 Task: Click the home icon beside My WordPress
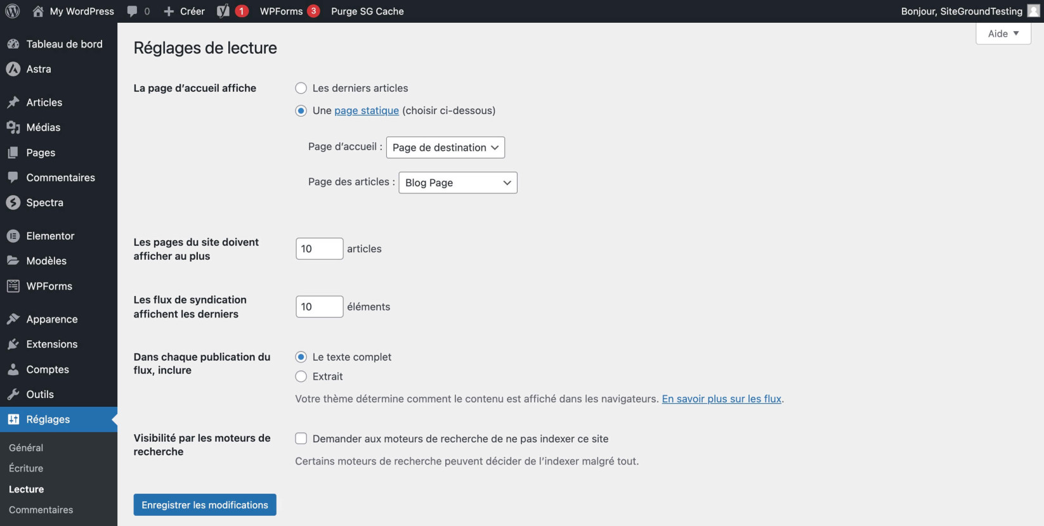[38, 11]
